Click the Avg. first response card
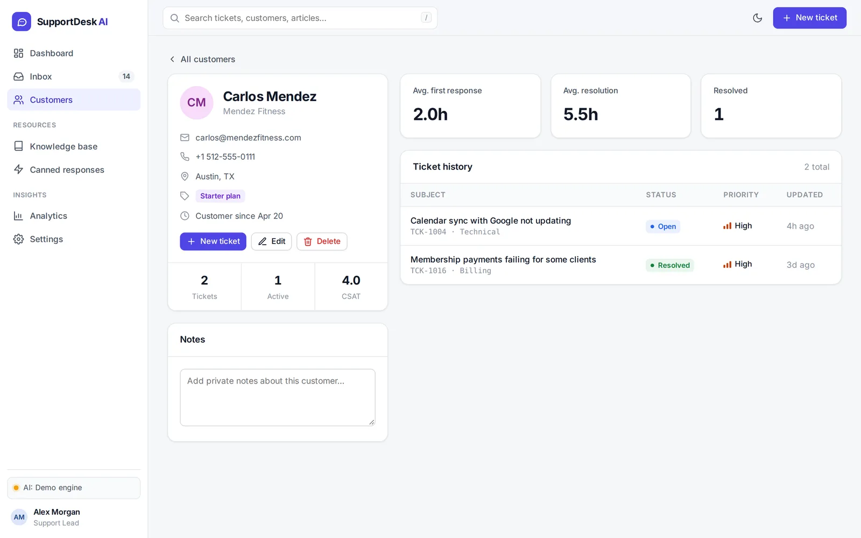Image resolution: width=861 pixels, height=538 pixels. (470, 106)
